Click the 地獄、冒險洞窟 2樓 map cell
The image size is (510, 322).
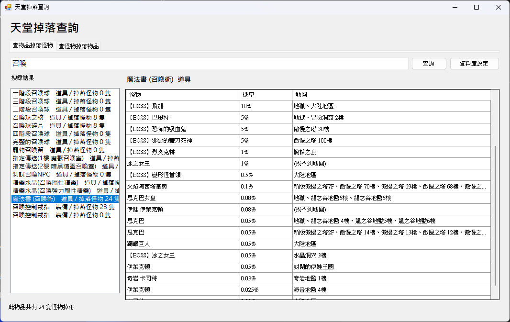[x=391, y=117]
